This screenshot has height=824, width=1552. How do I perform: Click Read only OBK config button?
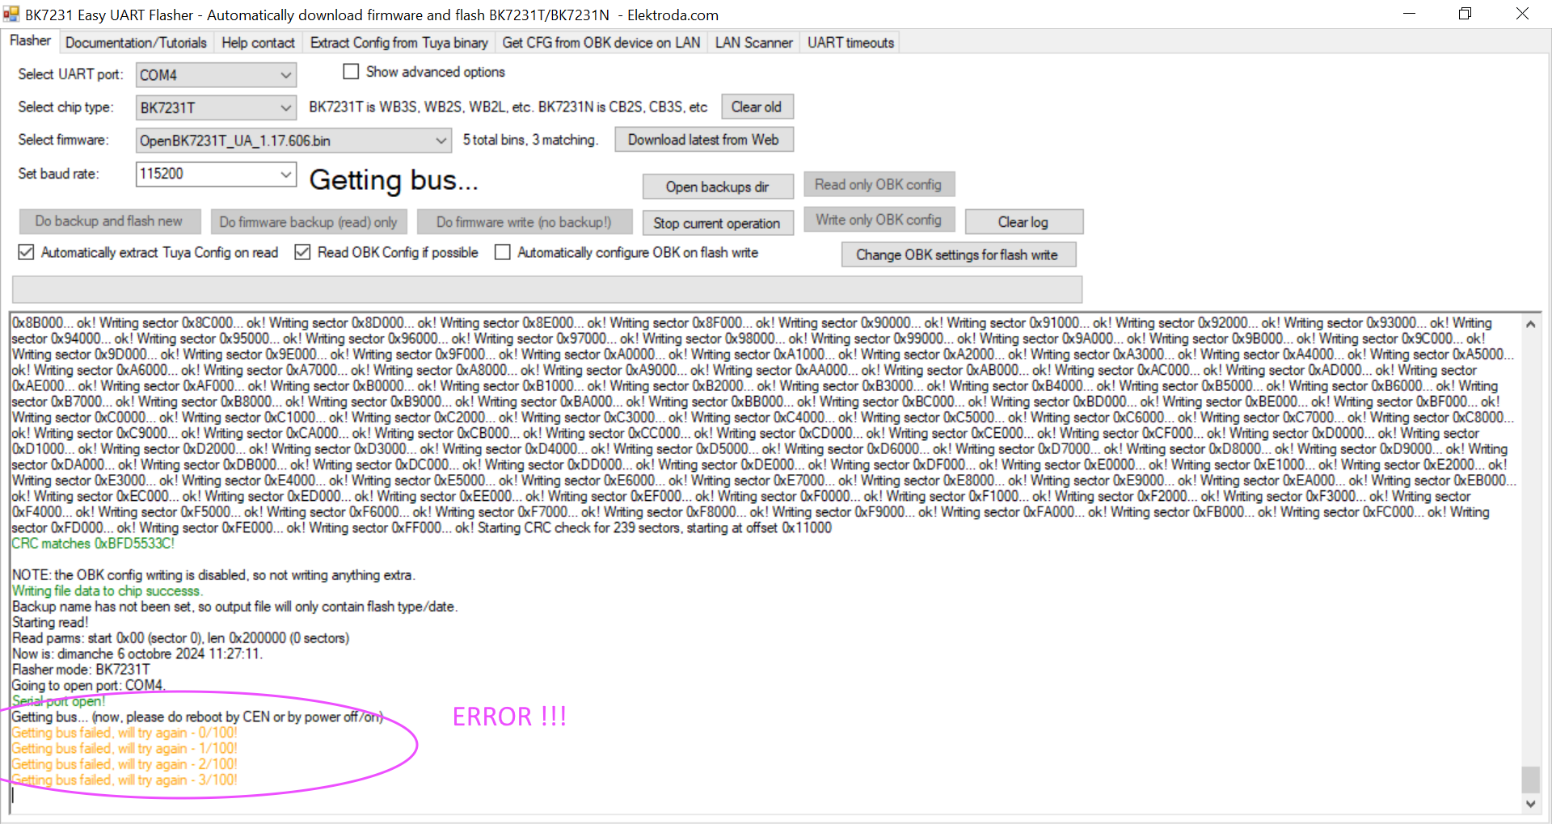click(x=879, y=184)
